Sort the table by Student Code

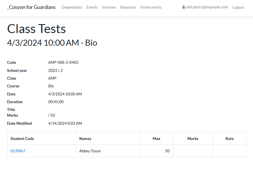click(x=22, y=139)
